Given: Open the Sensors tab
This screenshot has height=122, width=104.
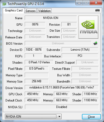Looking at the screenshot, I should (x=30, y=11).
